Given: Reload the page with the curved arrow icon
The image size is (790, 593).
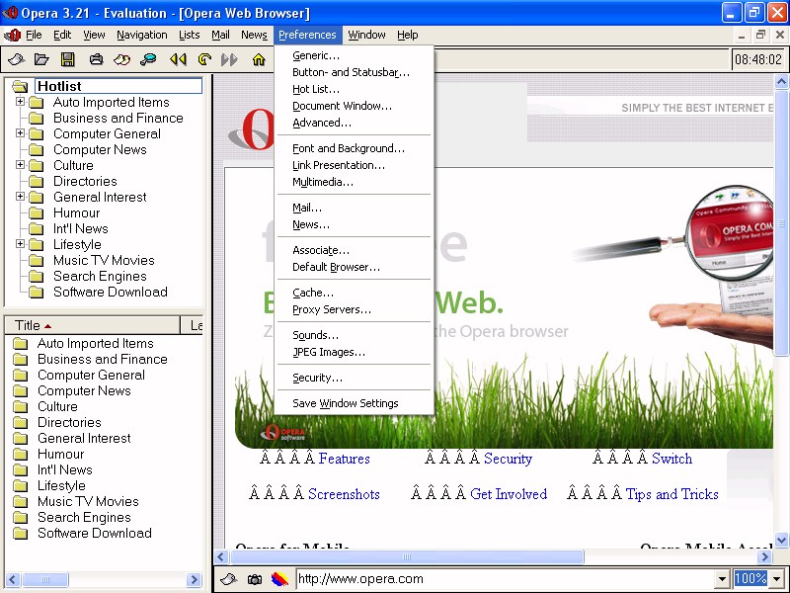Looking at the screenshot, I should tap(204, 59).
